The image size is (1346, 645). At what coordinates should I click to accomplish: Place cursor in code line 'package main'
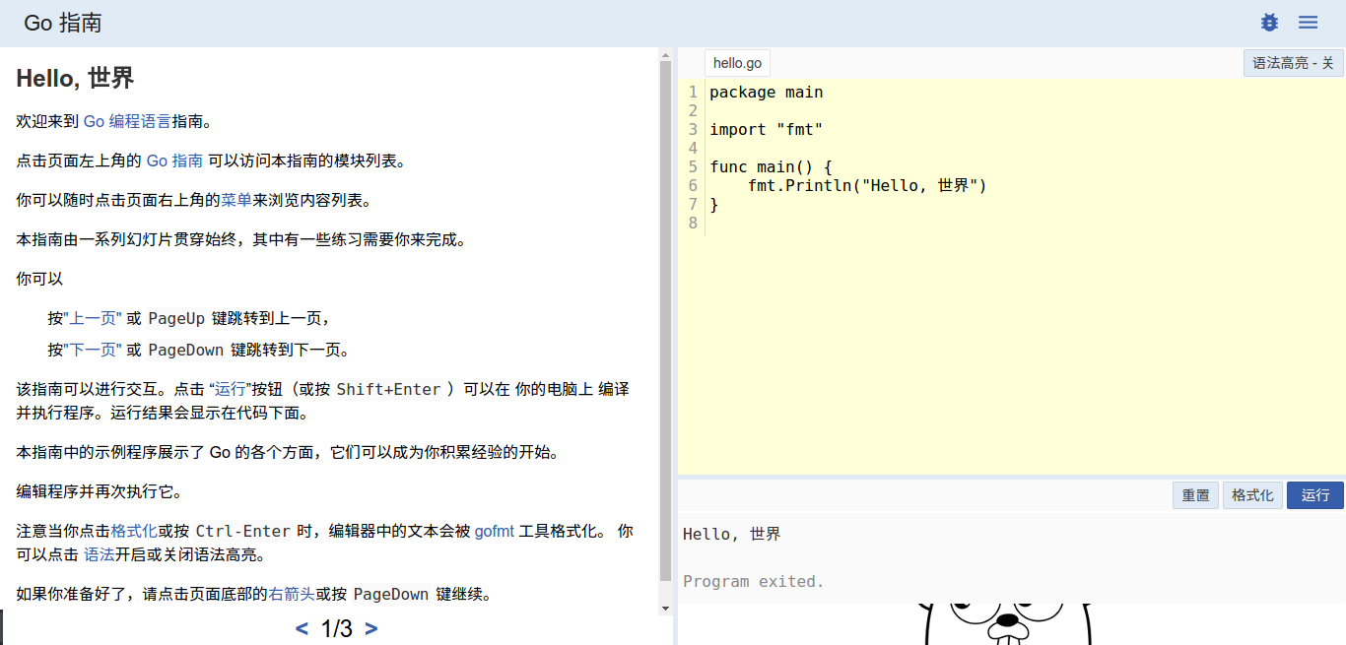[767, 93]
